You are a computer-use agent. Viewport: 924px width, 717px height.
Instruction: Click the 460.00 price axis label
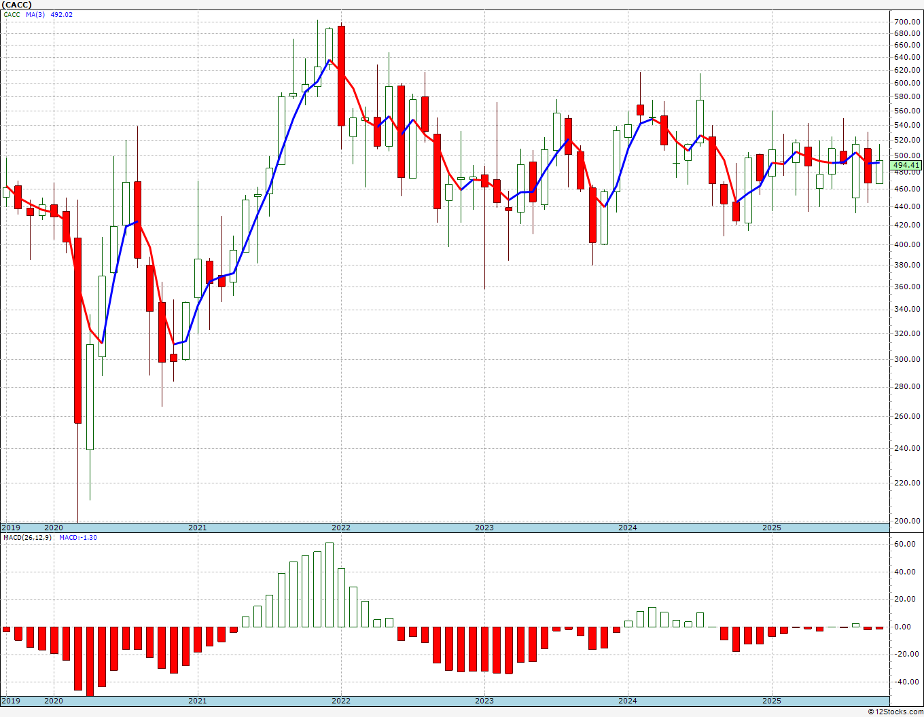(908, 189)
